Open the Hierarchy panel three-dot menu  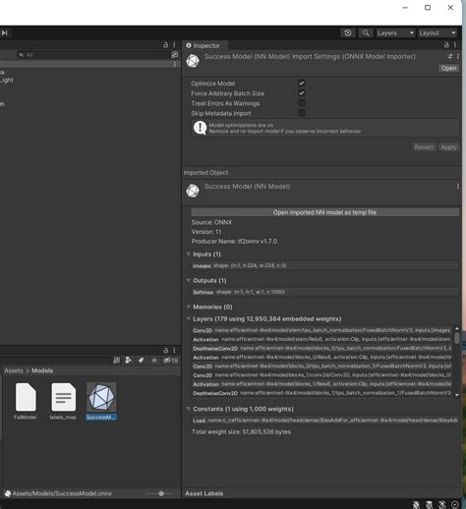pyautogui.click(x=174, y=45)
